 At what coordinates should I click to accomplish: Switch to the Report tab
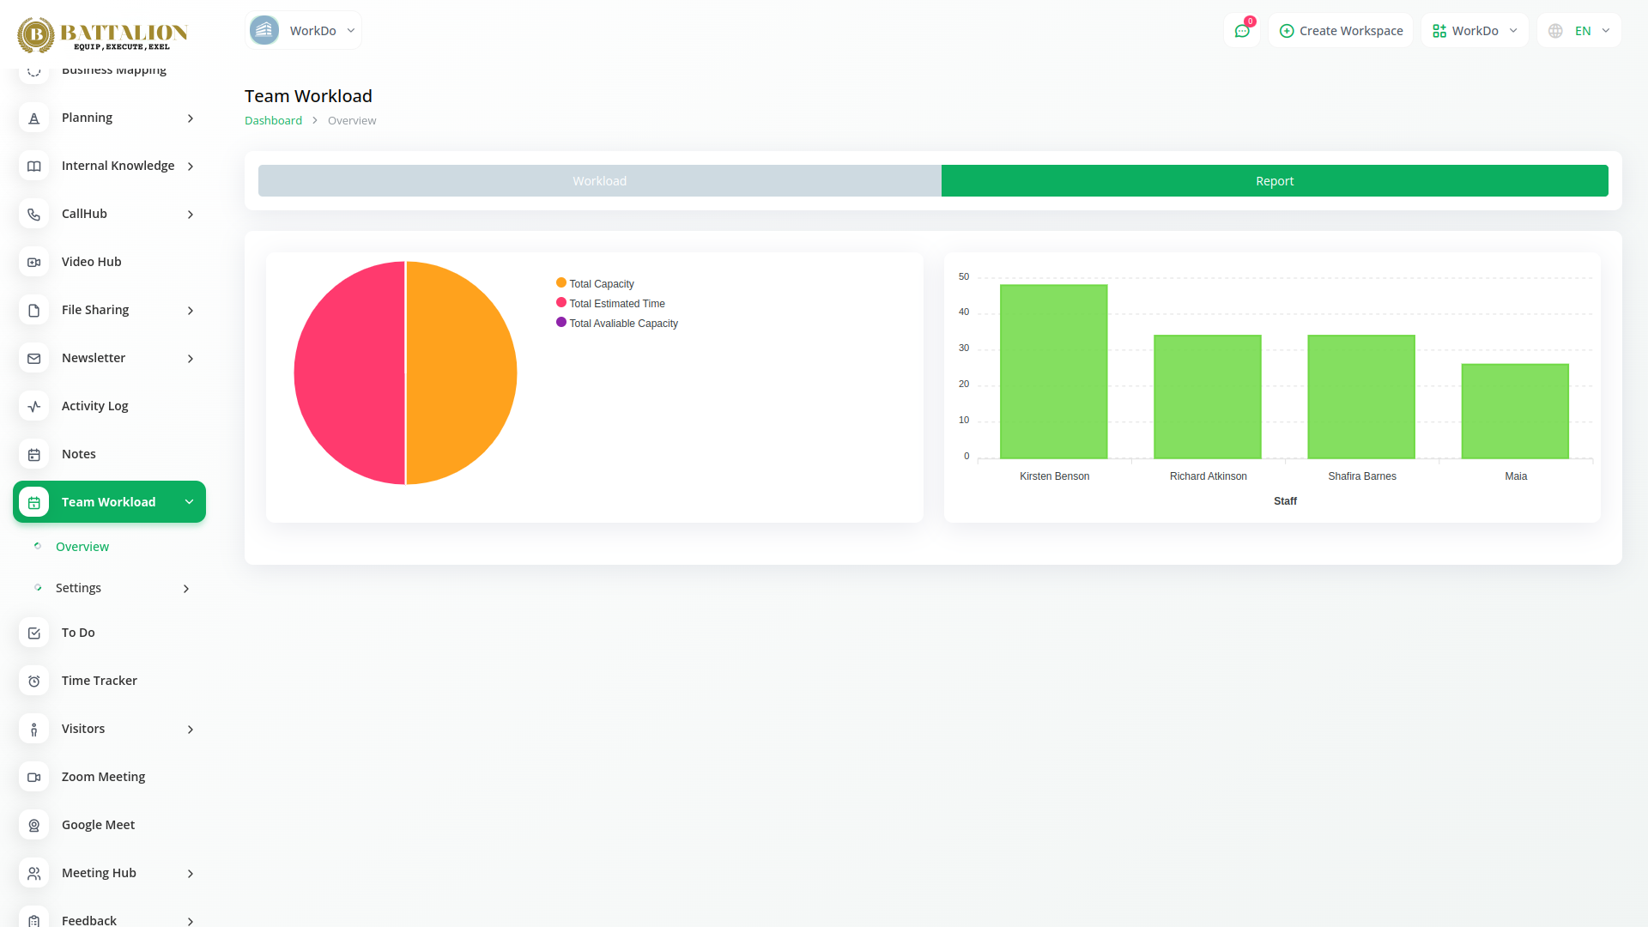[1275, 181]
